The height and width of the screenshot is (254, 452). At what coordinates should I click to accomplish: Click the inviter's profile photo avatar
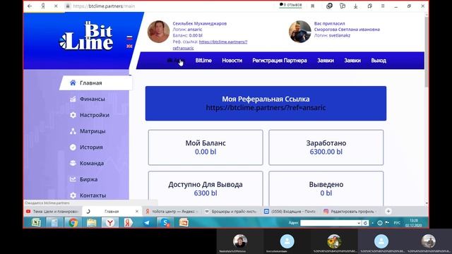(x=299, y=32)
